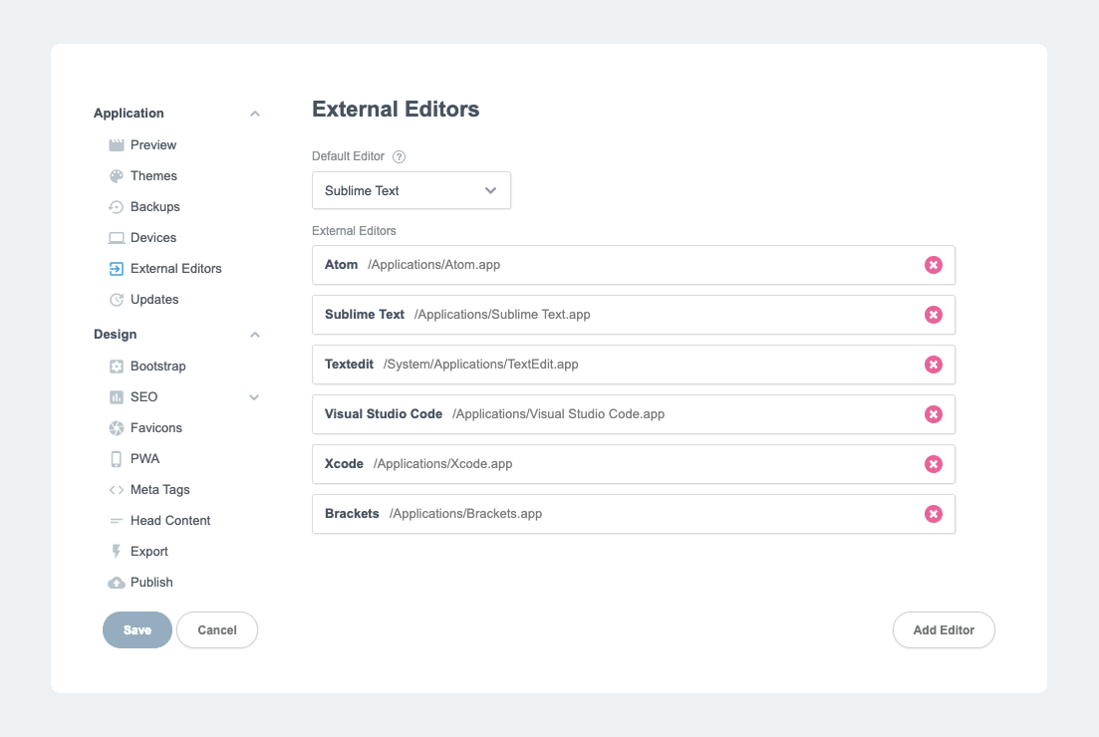The image size is (1099, 737).
Task: Open Head Content settings
Action: (170, 521)
